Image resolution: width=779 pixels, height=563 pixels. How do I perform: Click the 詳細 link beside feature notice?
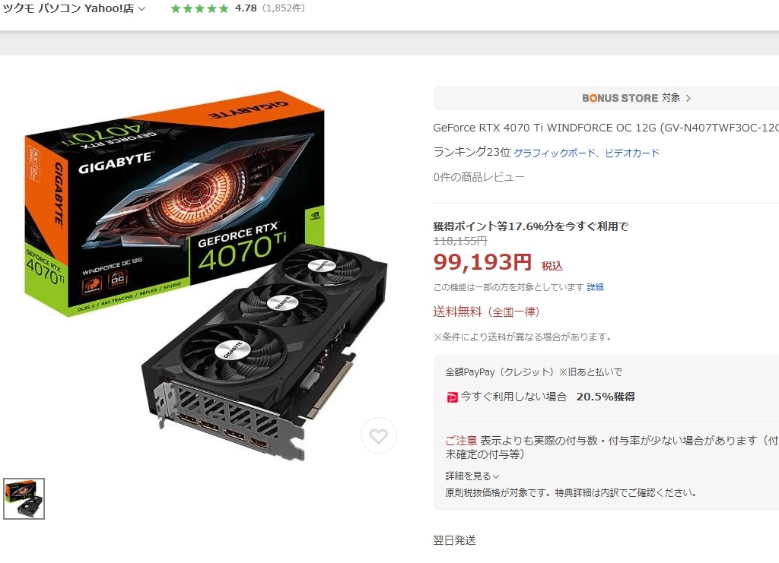click(595, 287)
